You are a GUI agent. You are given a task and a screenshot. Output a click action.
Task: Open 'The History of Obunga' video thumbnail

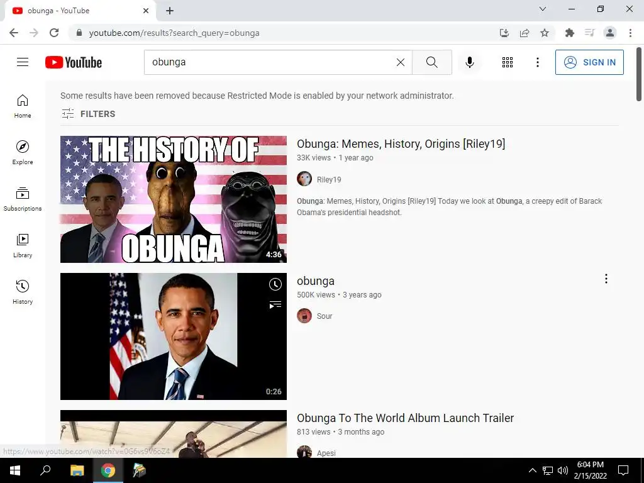[174, 199]
